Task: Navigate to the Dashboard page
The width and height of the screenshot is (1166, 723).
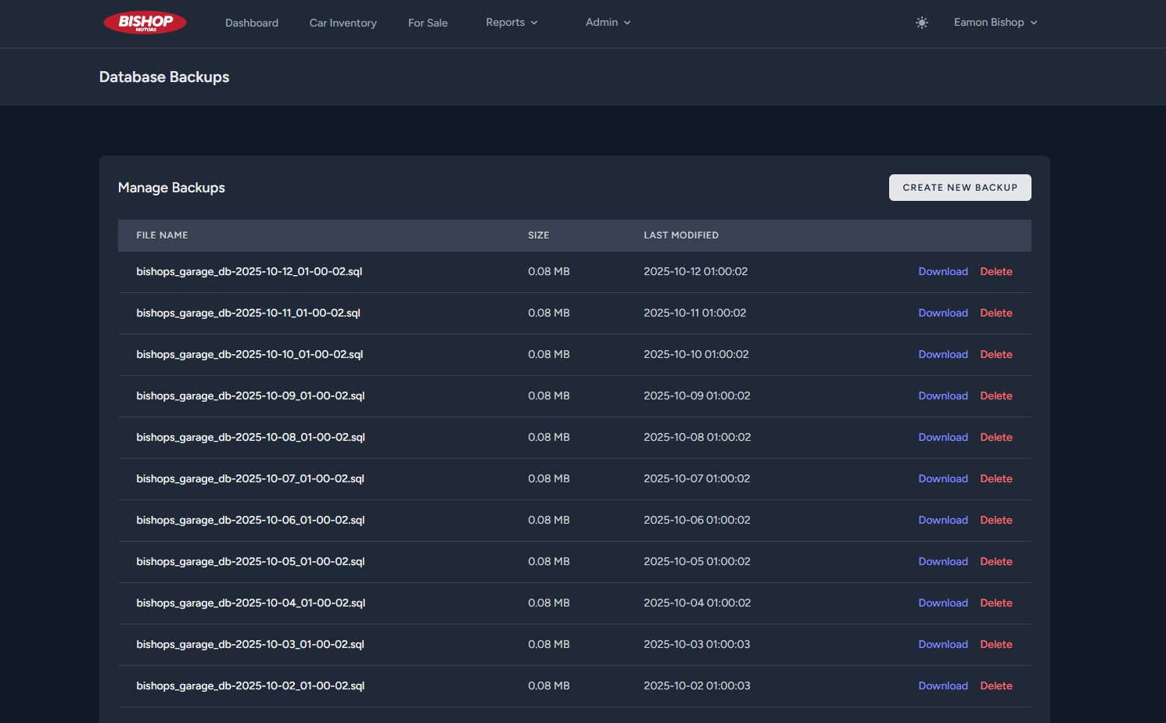Action: click(251, 23)
